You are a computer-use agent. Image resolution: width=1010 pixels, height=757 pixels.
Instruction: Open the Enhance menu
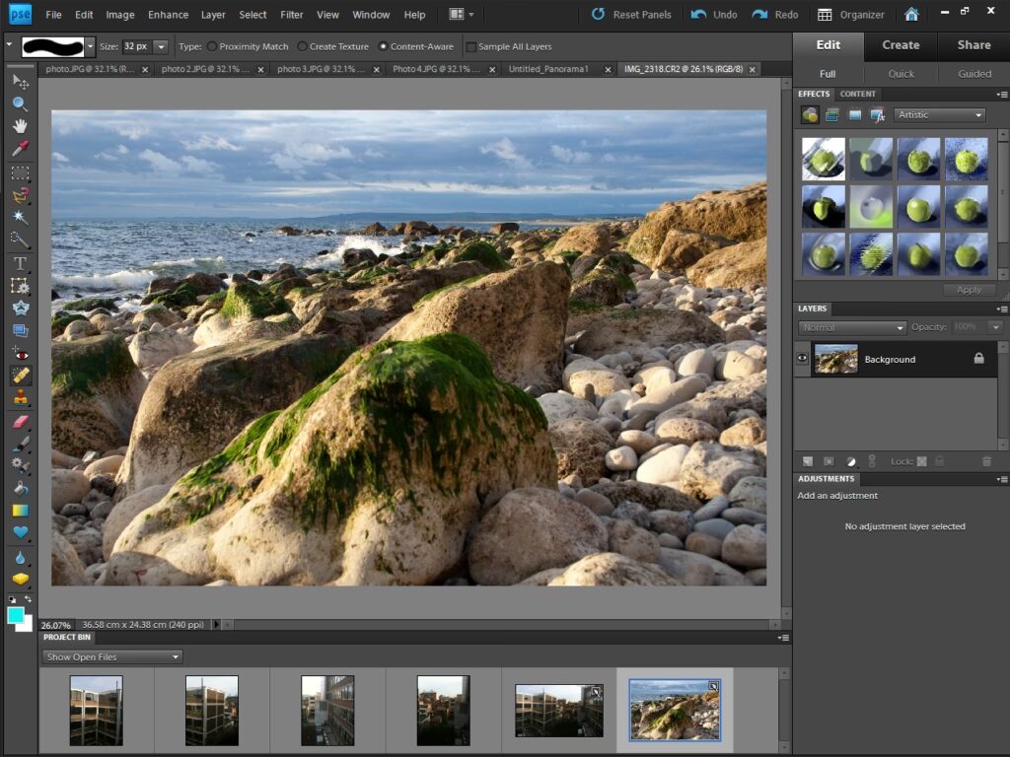click(x=168, y=15)
